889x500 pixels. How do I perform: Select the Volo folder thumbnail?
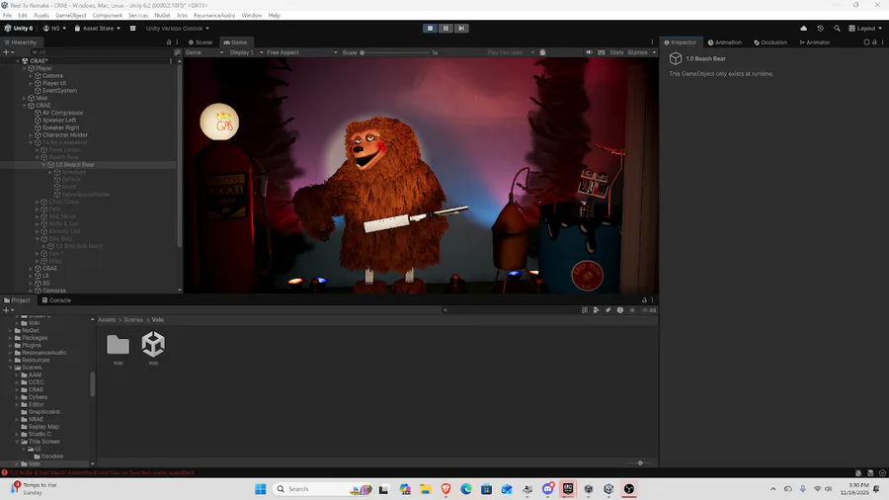pos(118,348)
